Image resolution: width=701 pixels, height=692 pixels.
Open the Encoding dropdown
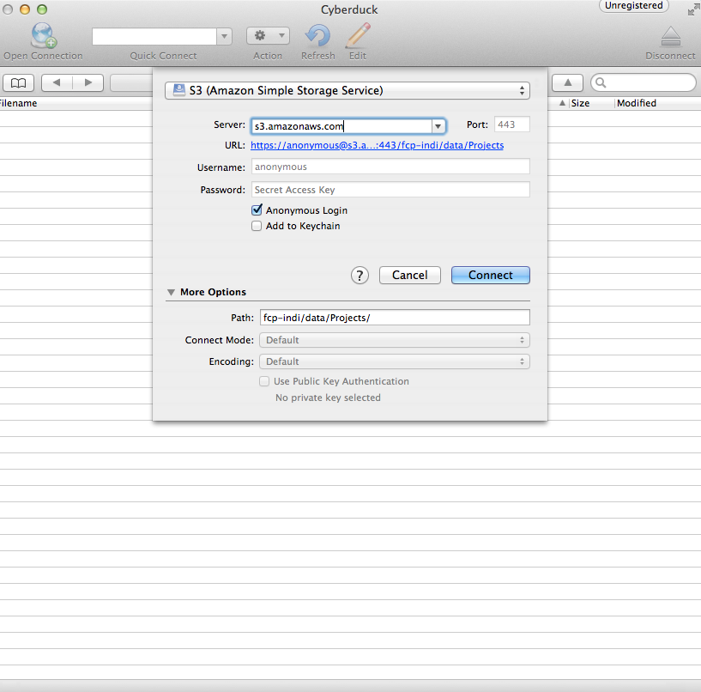[395, 361]
